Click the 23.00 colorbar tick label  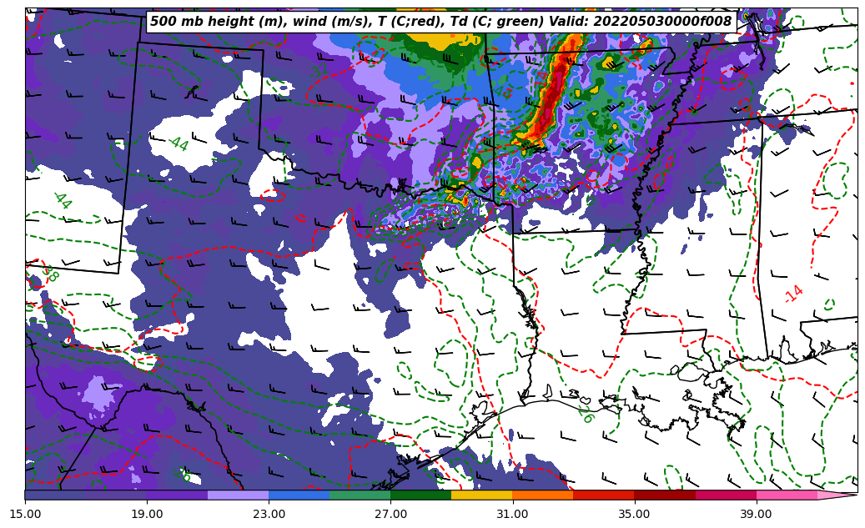click(x=269, y=514)
